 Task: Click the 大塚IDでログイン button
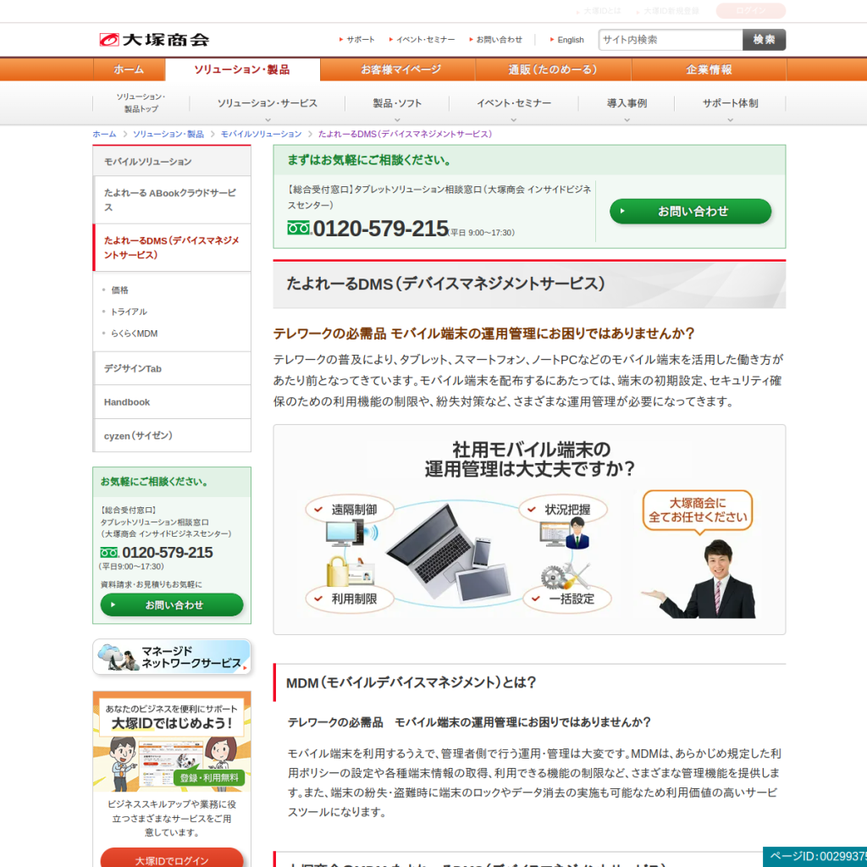(x=172, y=859)
